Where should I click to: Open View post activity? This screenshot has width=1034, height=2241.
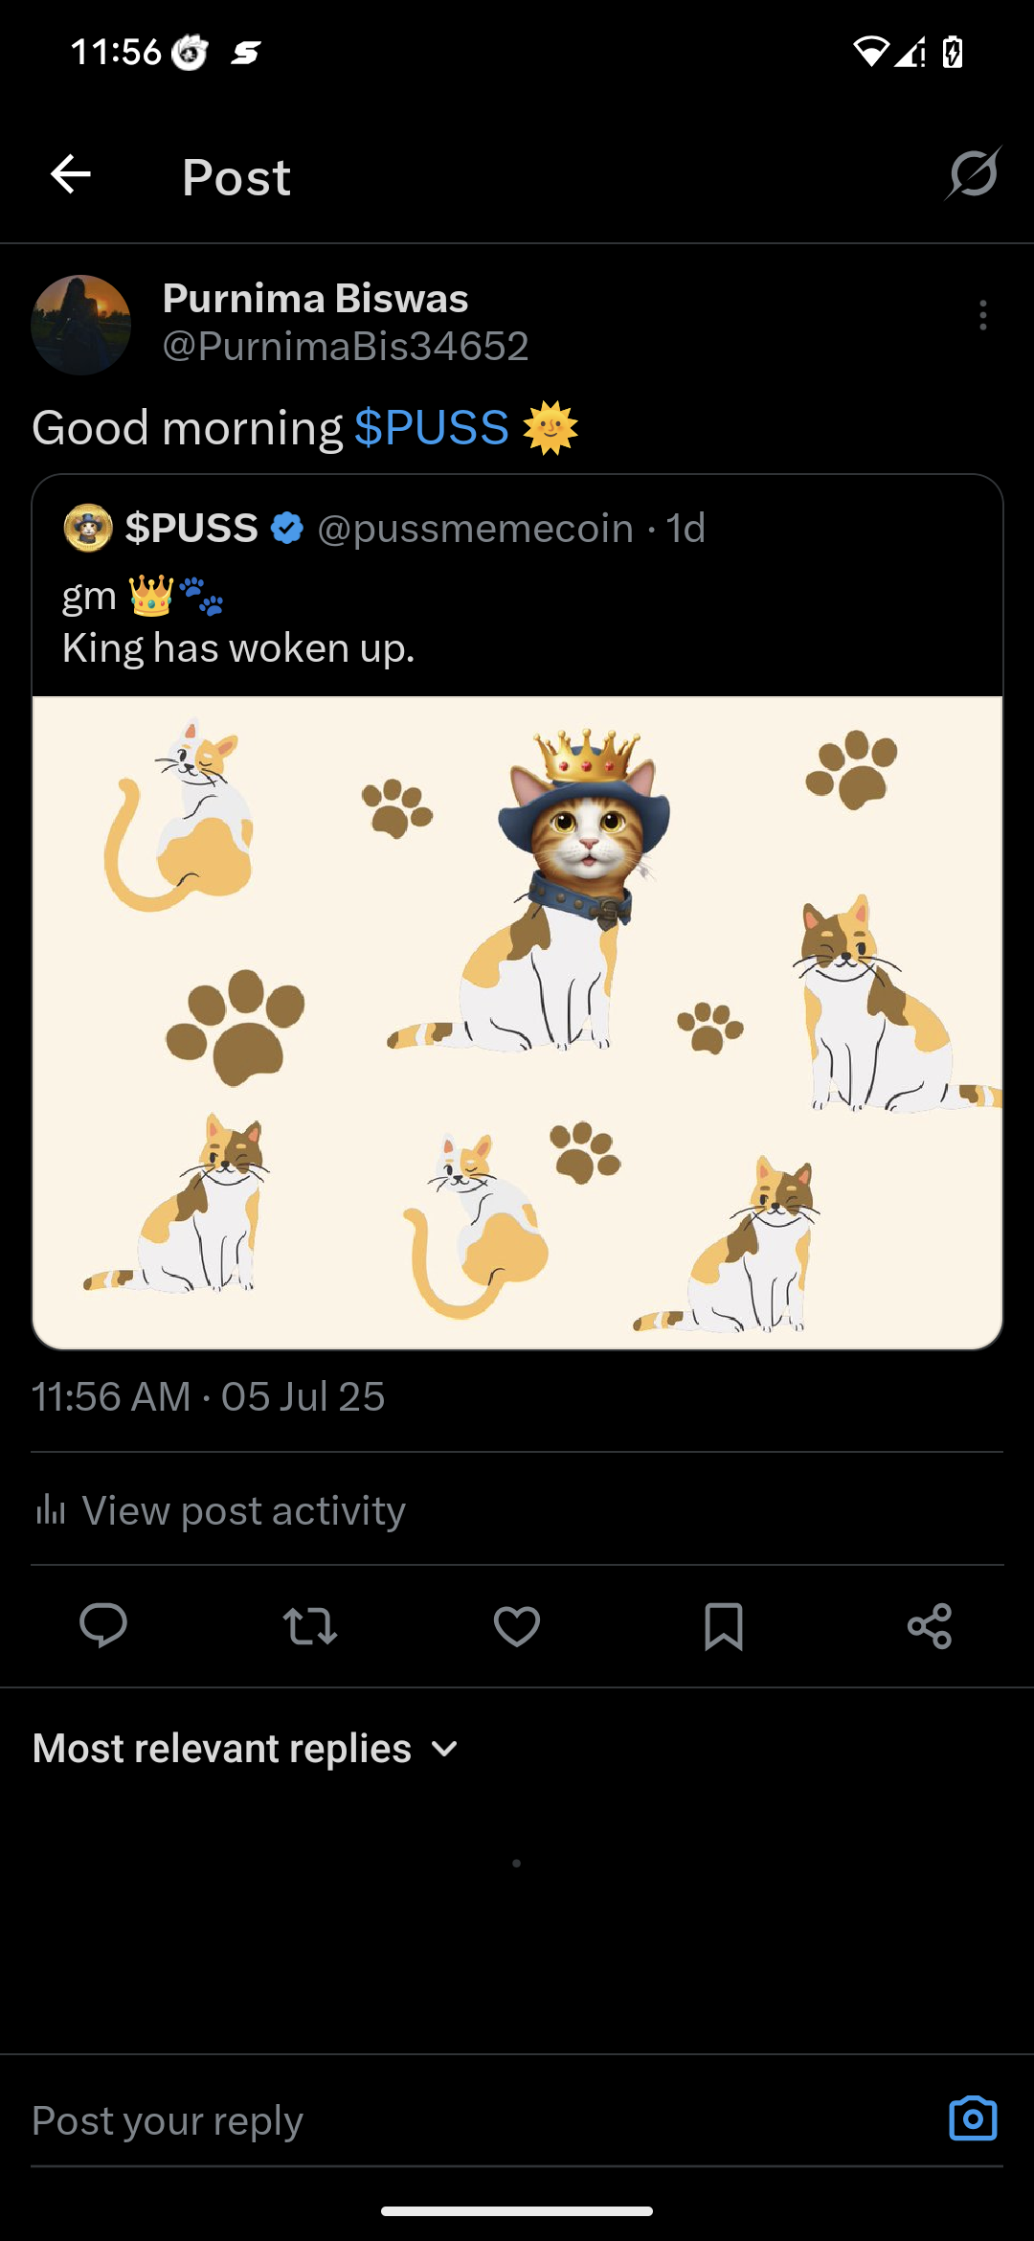point(220,1510)
